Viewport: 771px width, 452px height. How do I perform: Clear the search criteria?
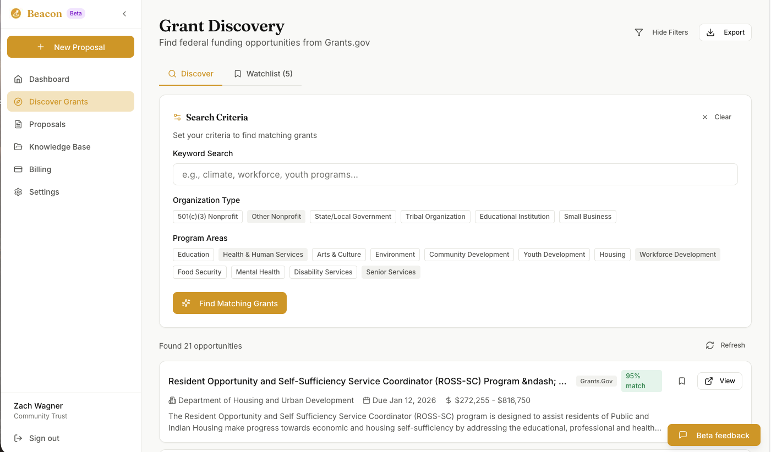click(x=717, y=117)
